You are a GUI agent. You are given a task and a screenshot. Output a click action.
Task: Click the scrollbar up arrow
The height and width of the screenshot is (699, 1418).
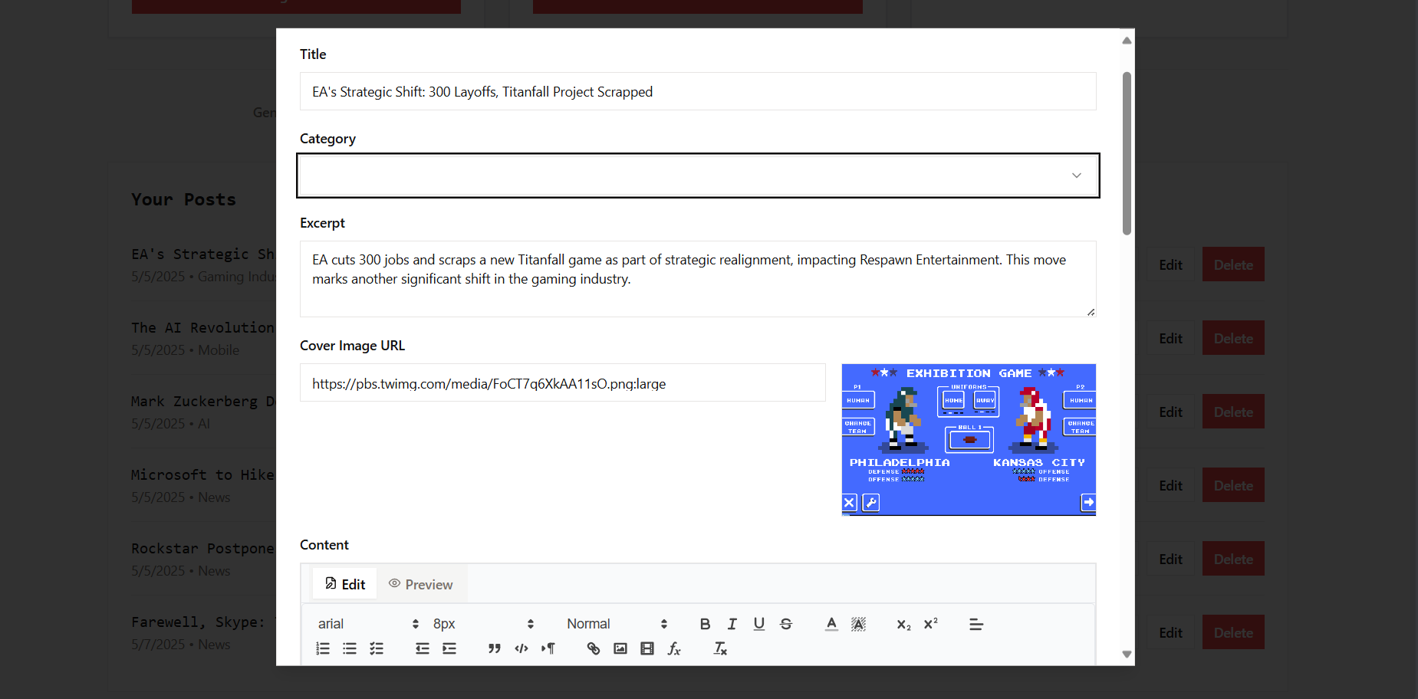coord(1127,41)
